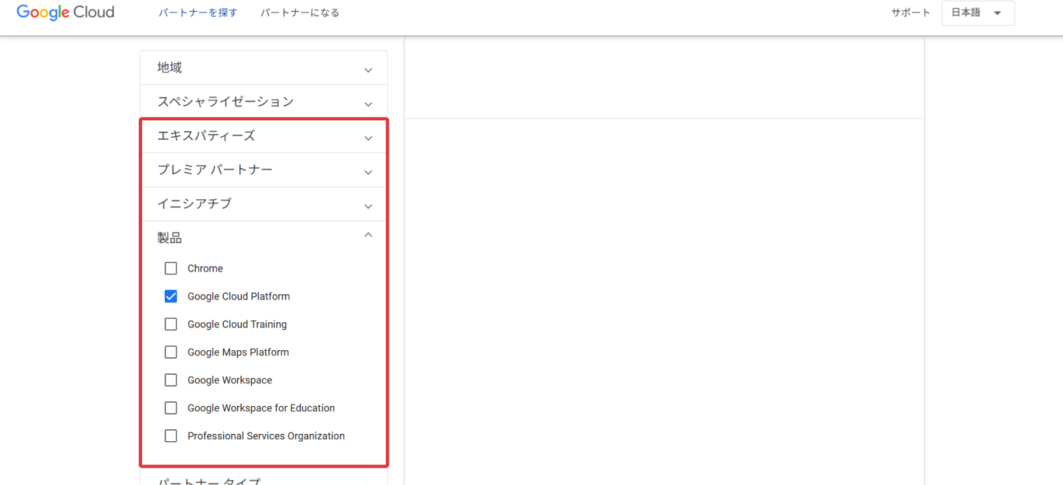Check the Google Maps Platform checkbox
The height and width of the screenshot is (485, 1063).
(171, 352)
